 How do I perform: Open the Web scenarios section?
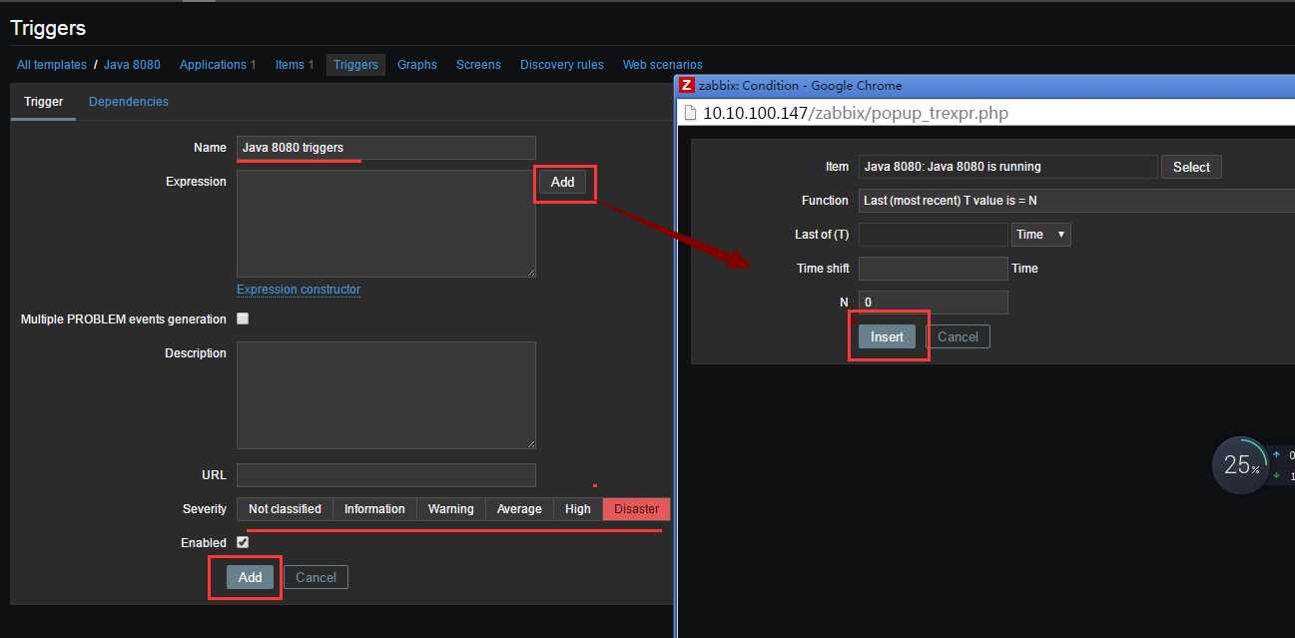coord(663,65)
